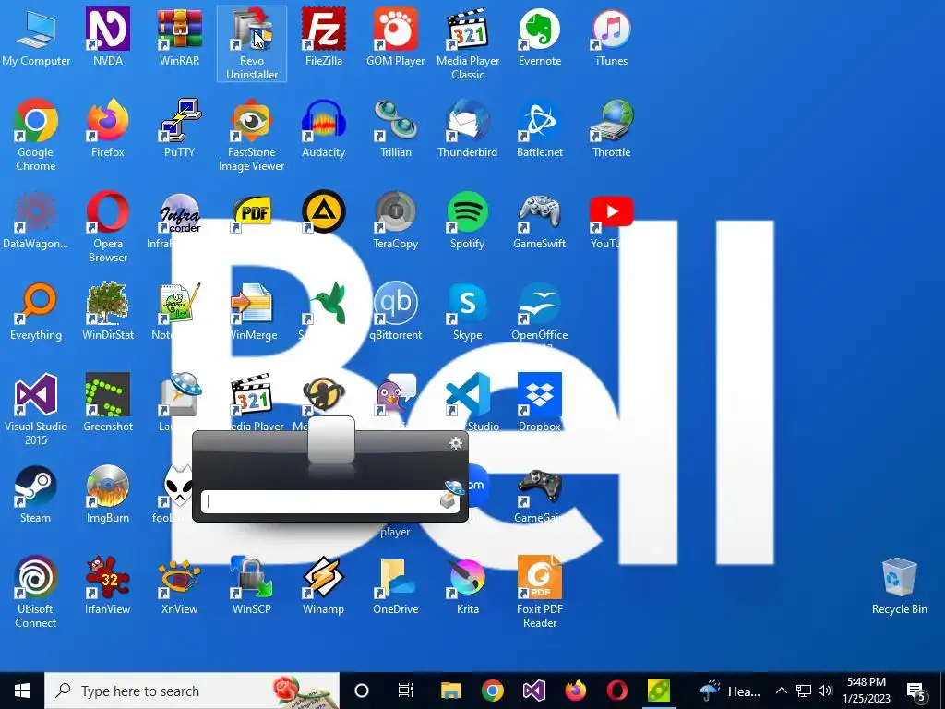Open the My Computer desktop icon
This screenshot has width=945, height=709.
pos(36,38)
